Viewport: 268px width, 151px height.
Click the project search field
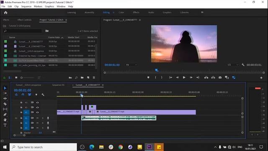(x=22, y=31)
